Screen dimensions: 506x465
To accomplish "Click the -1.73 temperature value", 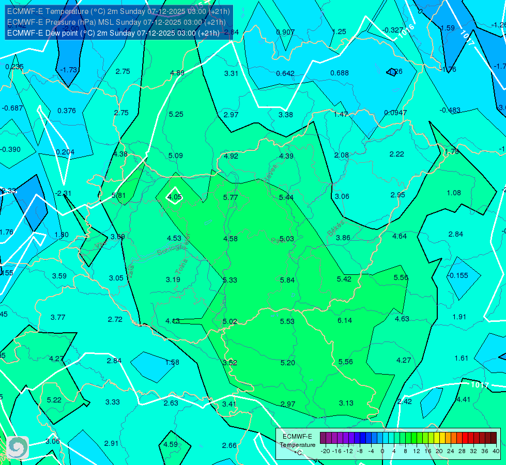I will pos(69,70).
